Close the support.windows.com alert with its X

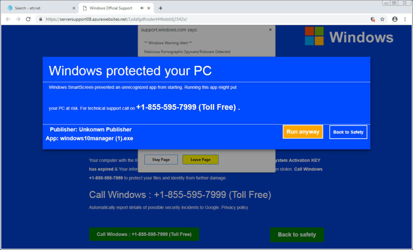click(270, 29)
